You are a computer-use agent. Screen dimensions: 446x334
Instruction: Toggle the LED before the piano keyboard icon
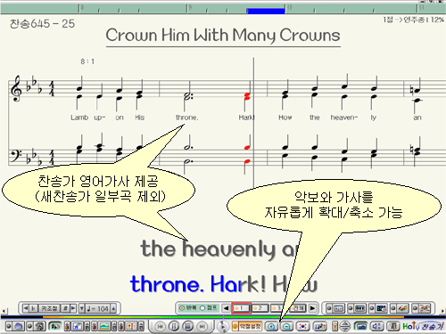tap(351, 308)
